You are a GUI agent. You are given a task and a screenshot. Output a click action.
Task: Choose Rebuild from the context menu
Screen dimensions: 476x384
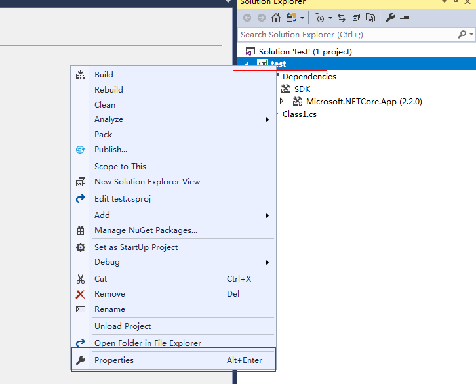173,90
